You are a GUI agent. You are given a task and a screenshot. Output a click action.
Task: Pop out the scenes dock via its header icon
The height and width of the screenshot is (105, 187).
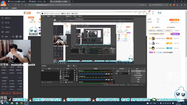[58, 69]
